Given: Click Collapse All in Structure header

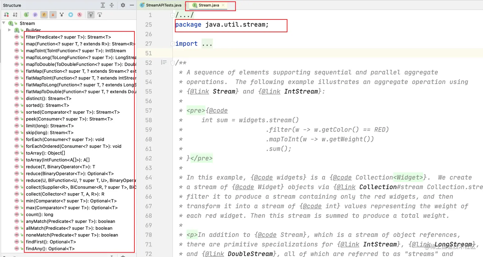Looking at the screenshot, I should [x=111, y=5].
